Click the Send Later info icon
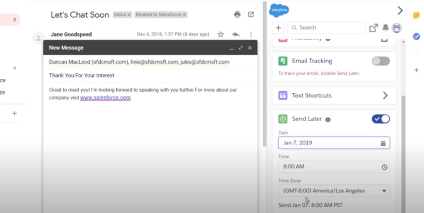Screen dimensions: 424x213 tap(328, 119)
